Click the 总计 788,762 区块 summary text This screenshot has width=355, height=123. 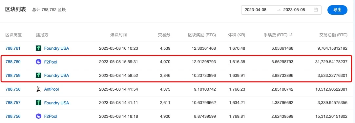click(49, 10)
